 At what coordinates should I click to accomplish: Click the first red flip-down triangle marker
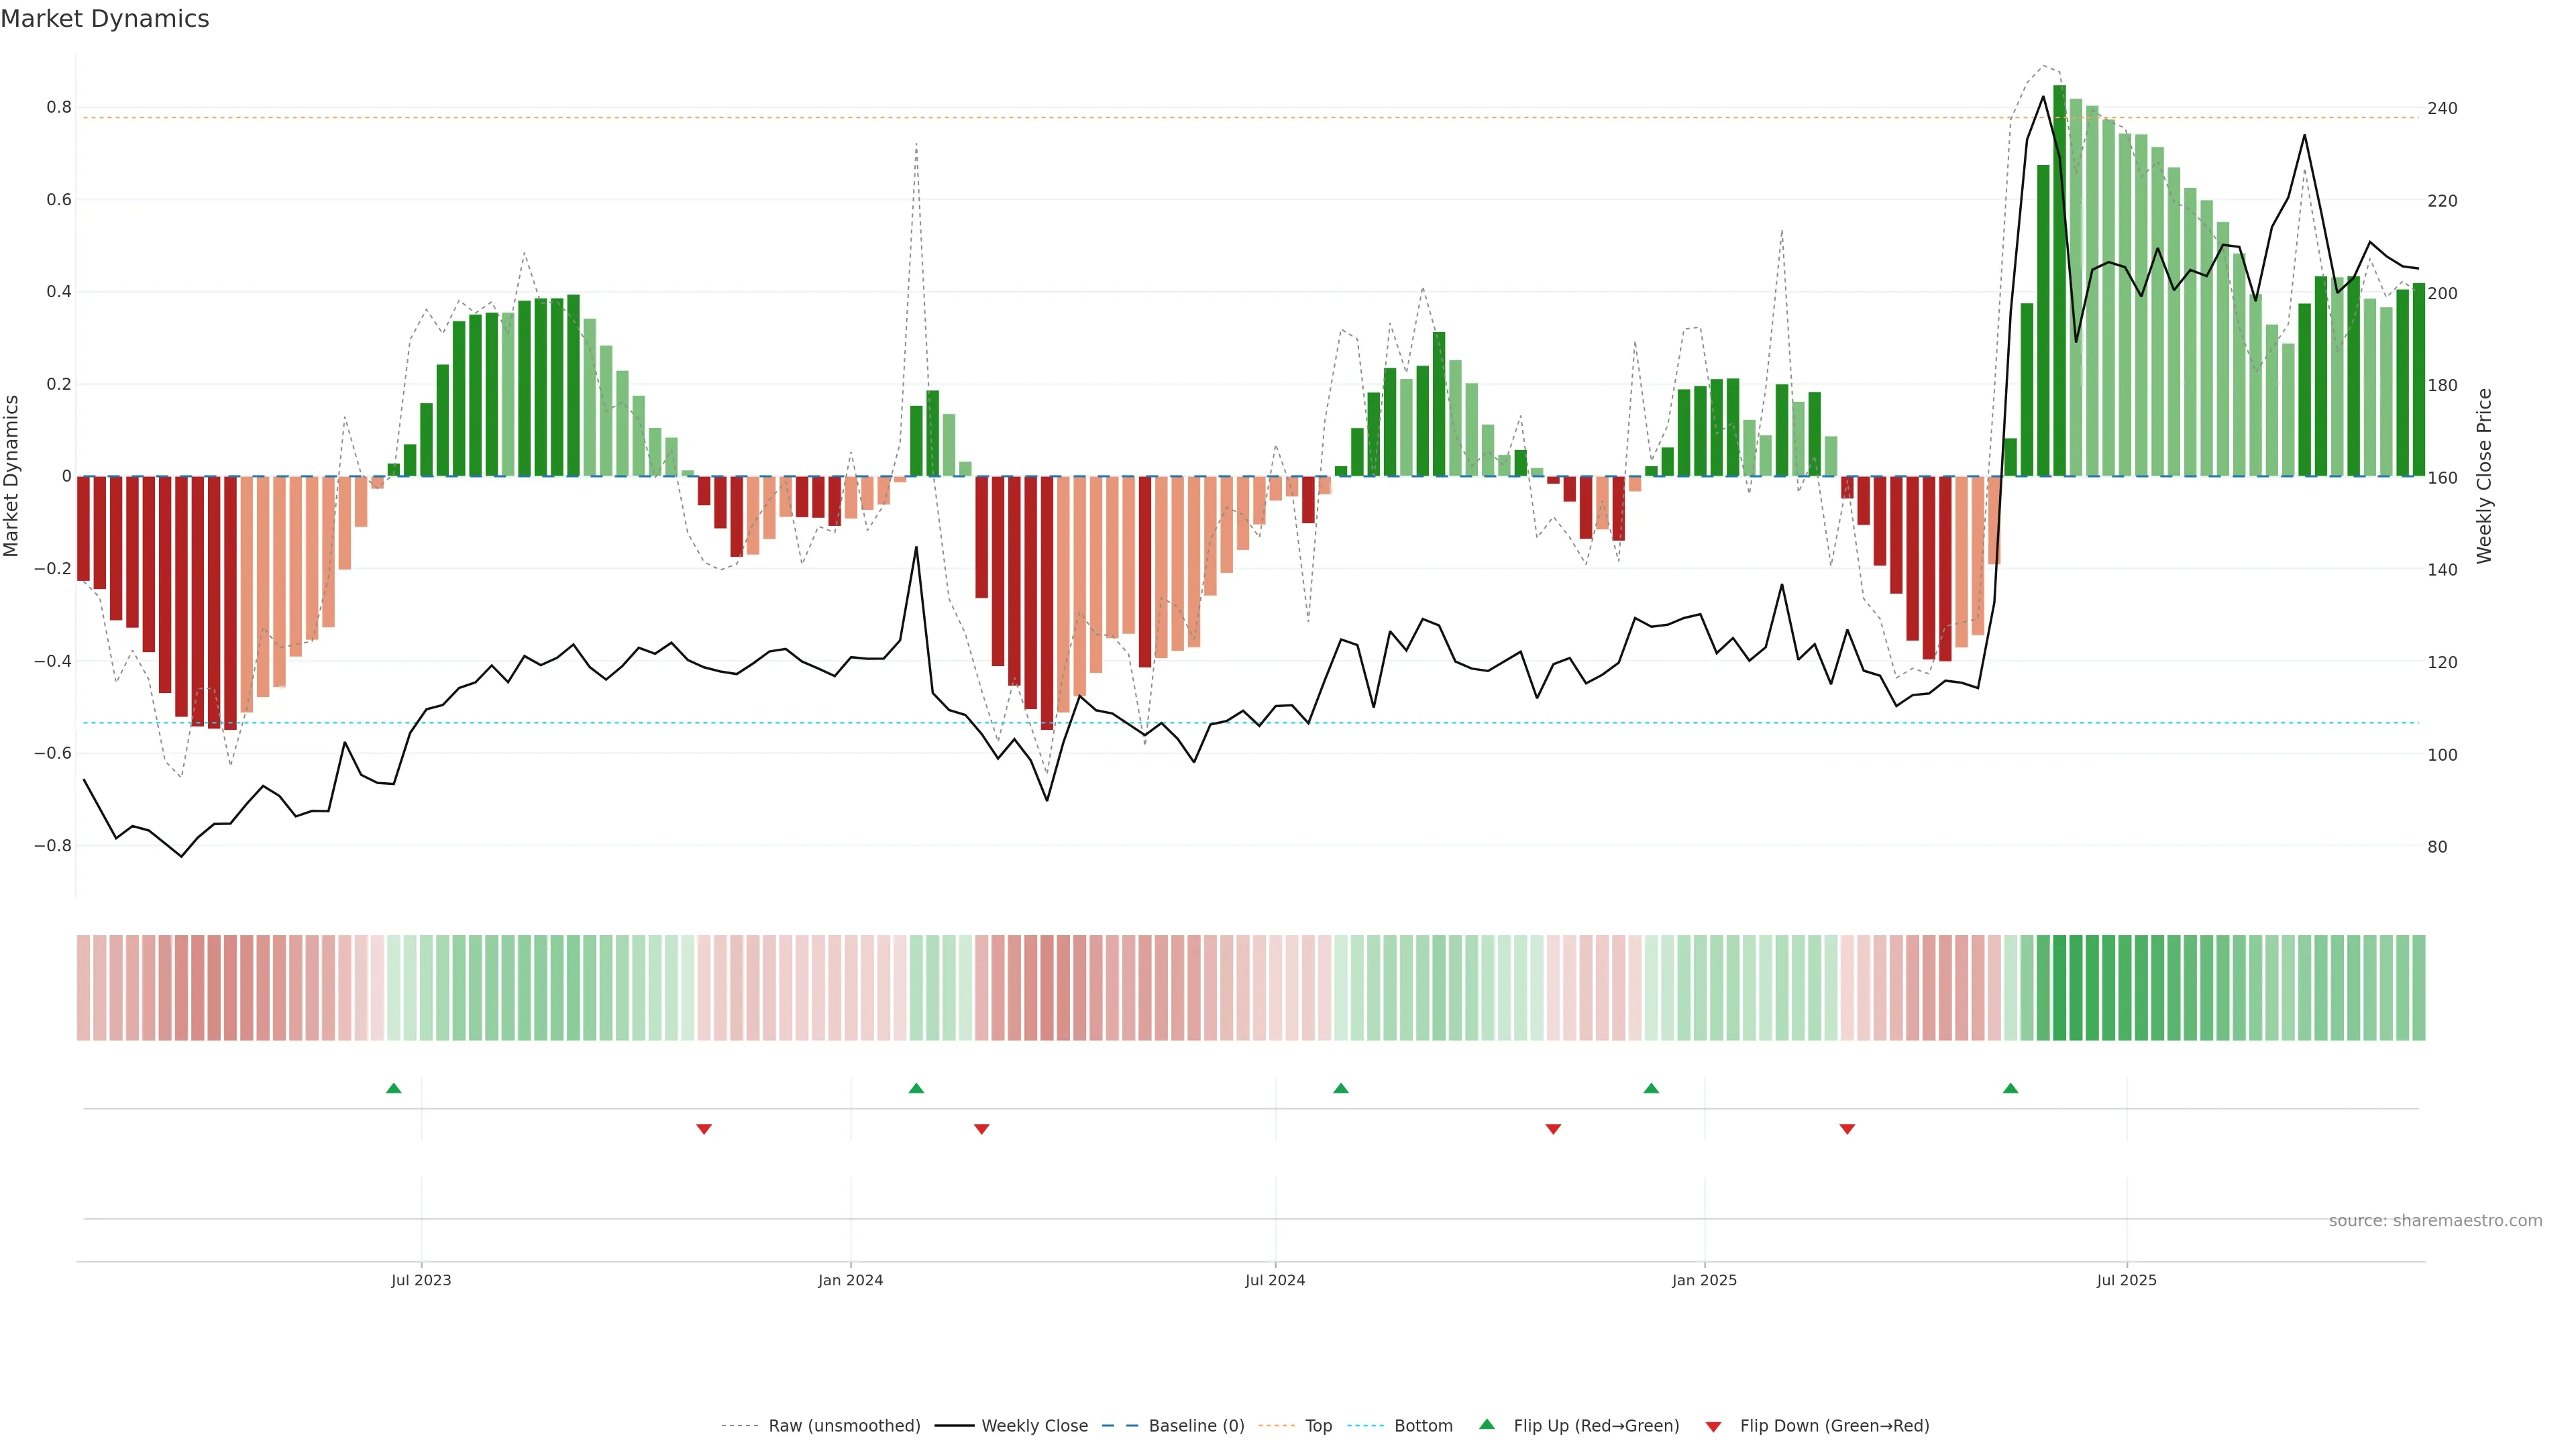704,1129
